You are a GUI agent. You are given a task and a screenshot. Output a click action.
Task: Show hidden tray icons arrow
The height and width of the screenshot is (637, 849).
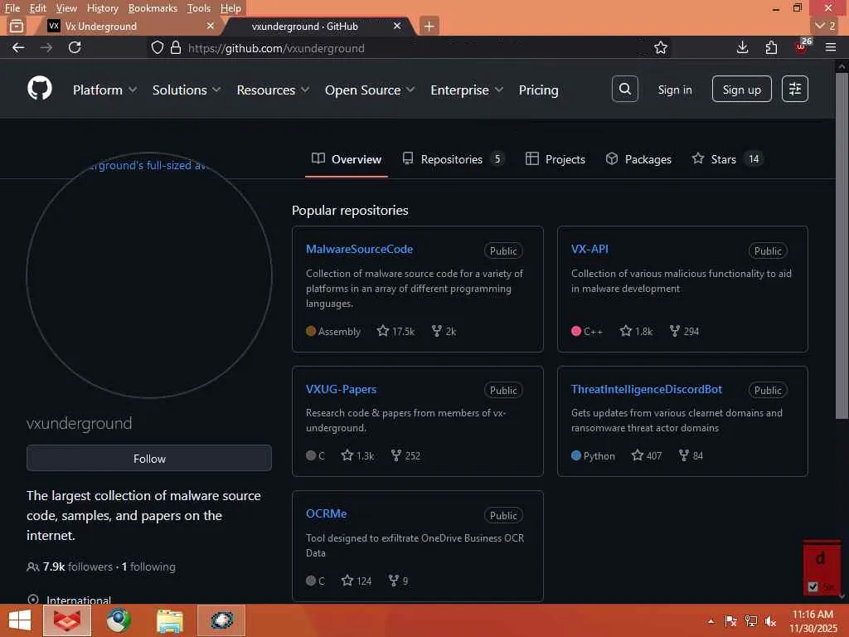pyautogui.click(x=711, y=621)
